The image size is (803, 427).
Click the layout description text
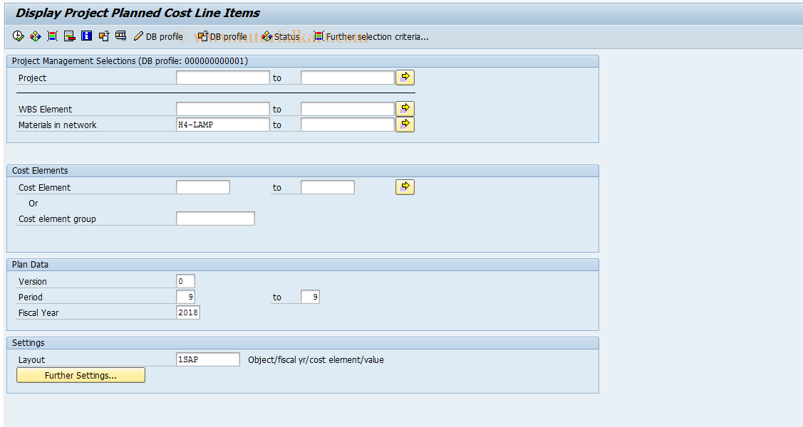(x=316, y=360)
